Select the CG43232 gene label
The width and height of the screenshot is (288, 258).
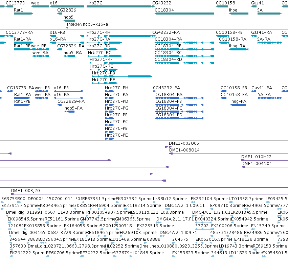[x=162, y=3]
